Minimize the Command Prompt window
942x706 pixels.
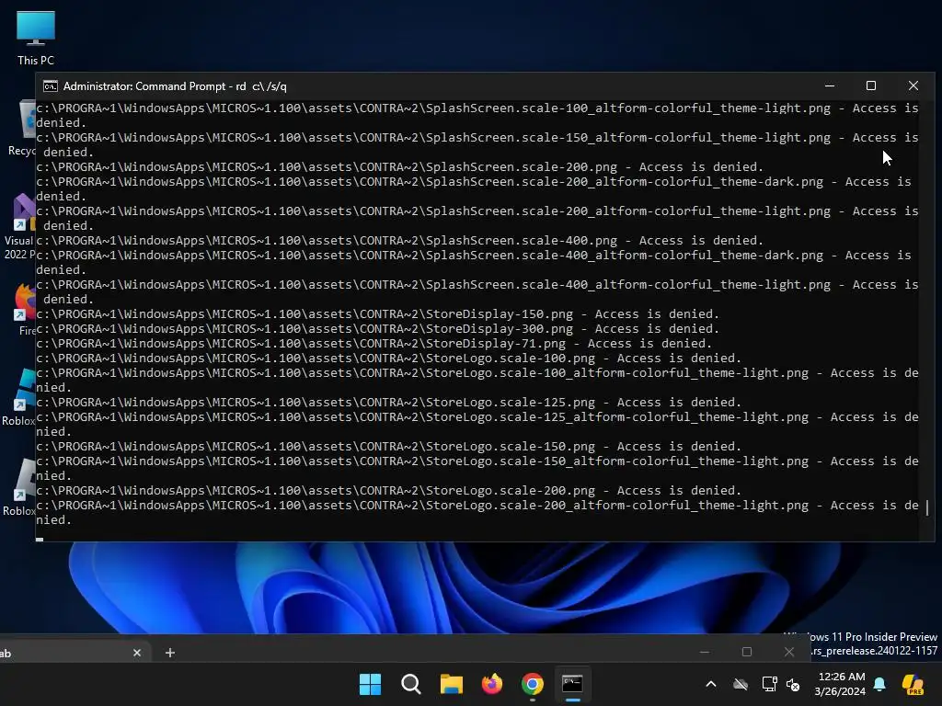point(830,85)
